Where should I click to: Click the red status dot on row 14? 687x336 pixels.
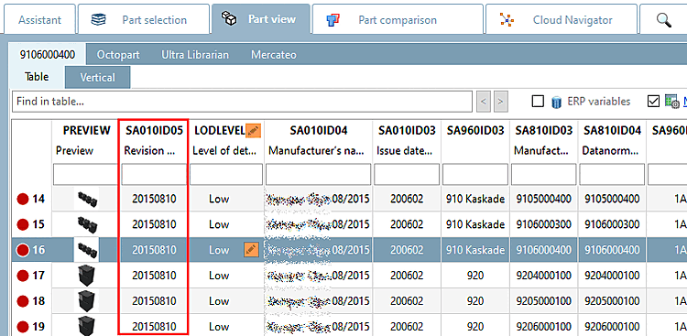(22, 200)
